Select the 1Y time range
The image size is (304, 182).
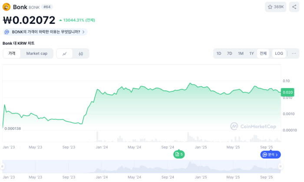pyautogui.click(x=251, y=53)
